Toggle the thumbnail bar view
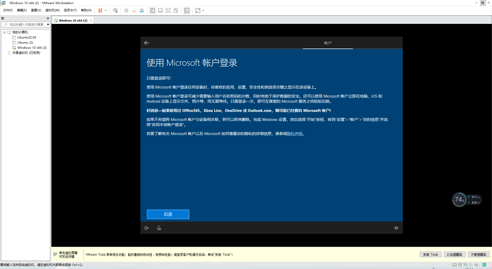The image size is (492, 269). pyautogui.click(x=160, y=11)
